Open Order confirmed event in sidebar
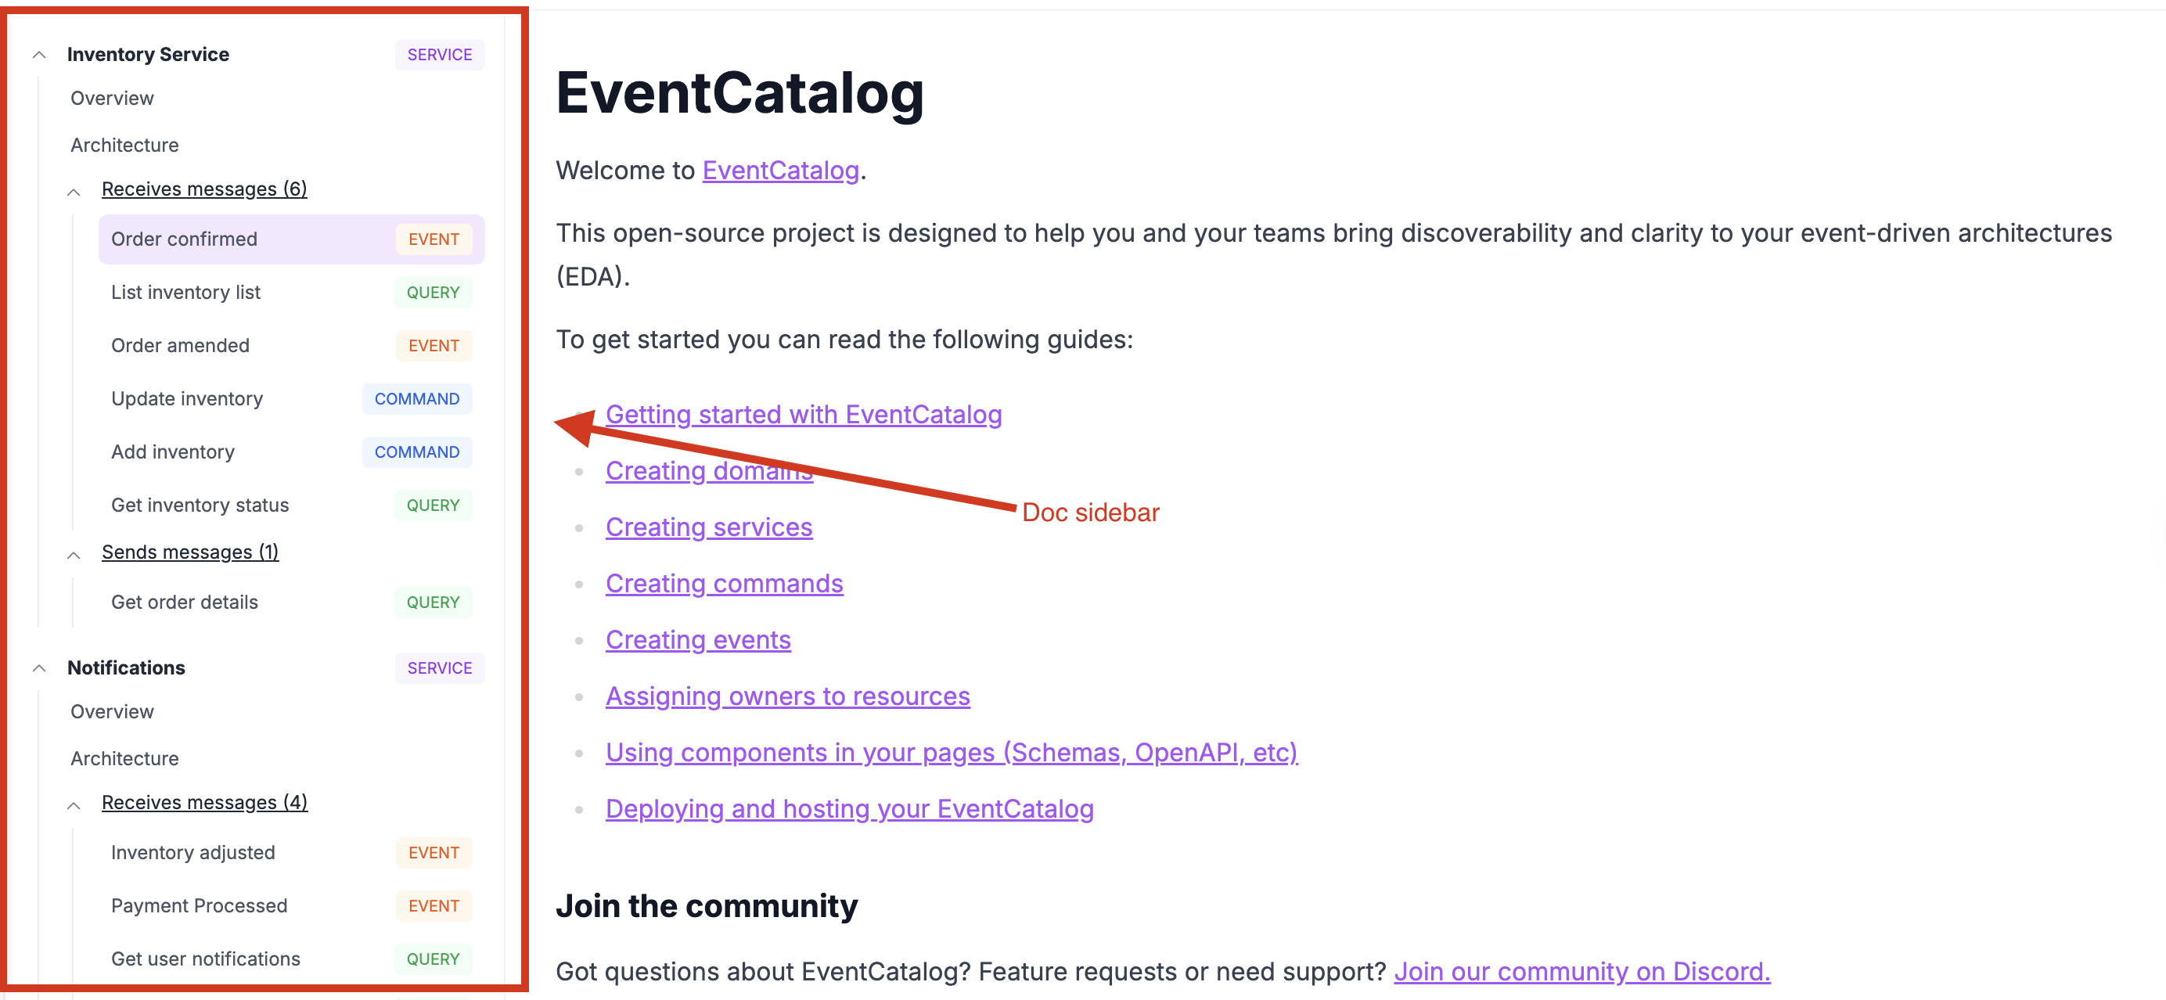 [x=184, y=239]
